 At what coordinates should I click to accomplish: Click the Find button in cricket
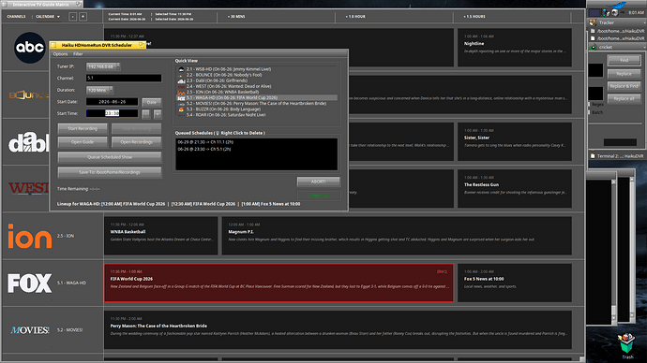click(x=624, y=61)
